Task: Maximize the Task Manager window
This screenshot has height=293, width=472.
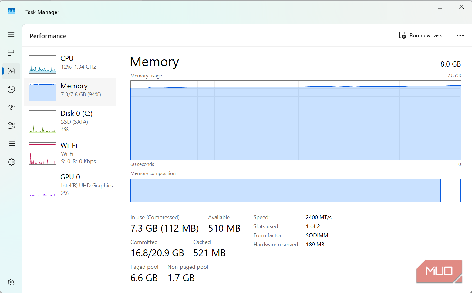Action: point(440,7)
